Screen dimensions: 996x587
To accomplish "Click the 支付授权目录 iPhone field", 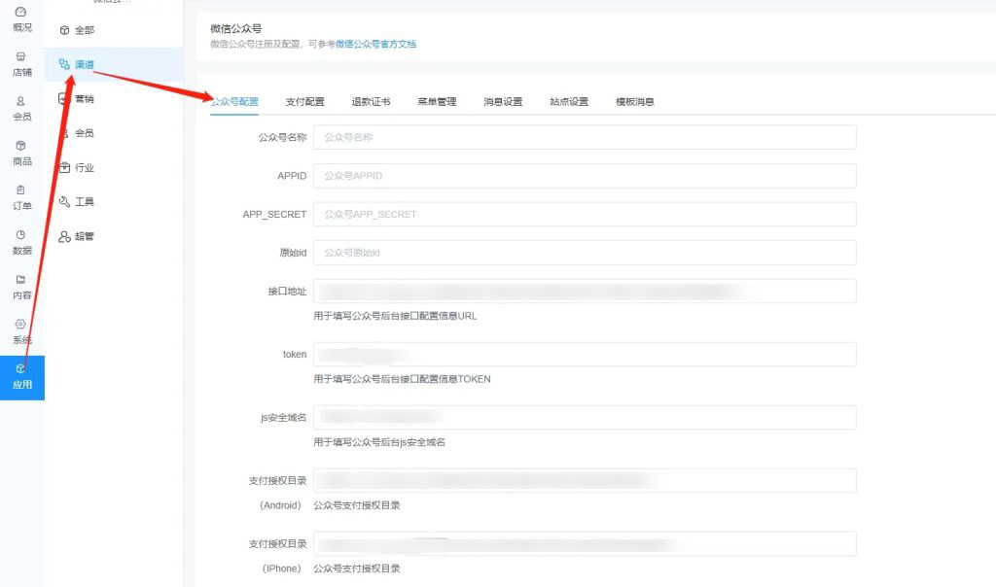I will coord(585,544).
